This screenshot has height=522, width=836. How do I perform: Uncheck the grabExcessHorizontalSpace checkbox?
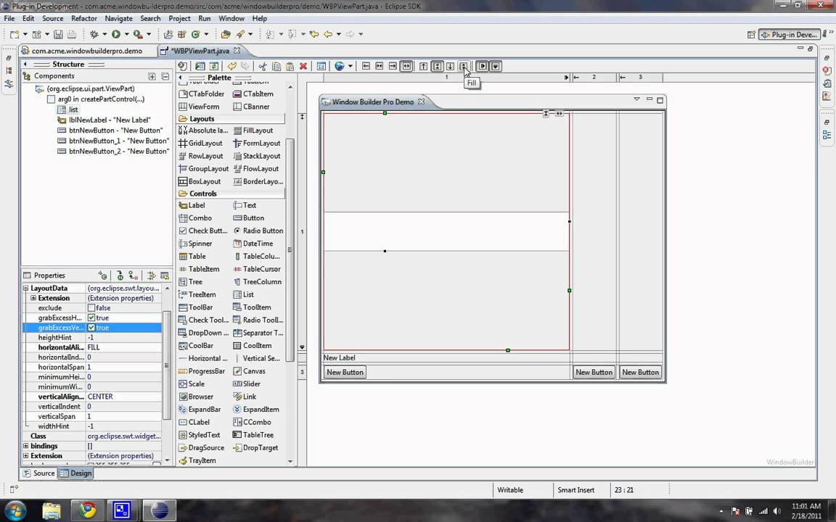91,318
